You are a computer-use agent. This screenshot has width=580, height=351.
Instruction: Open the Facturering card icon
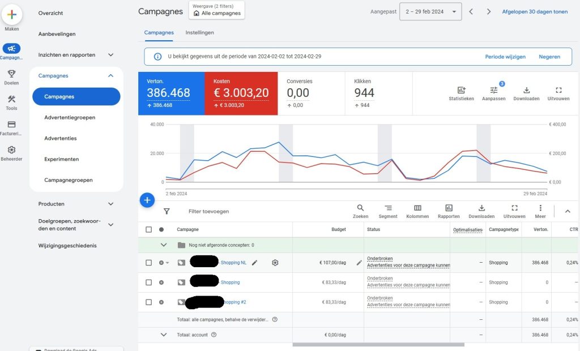[x=11, y=125]
